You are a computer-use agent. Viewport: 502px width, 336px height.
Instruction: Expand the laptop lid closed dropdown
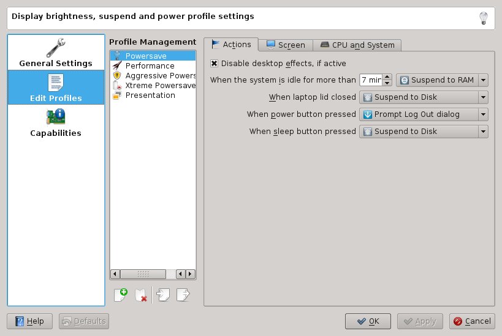(x=423, y=97)
